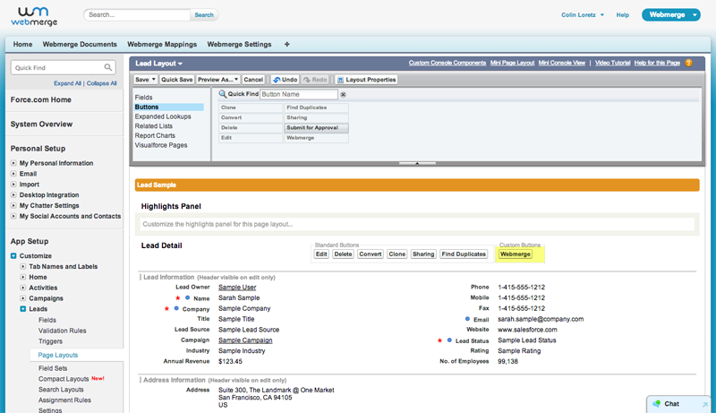This screenshot has width=716, height=413.
Task: Click Quick Save
Action: tap(176, 80)
